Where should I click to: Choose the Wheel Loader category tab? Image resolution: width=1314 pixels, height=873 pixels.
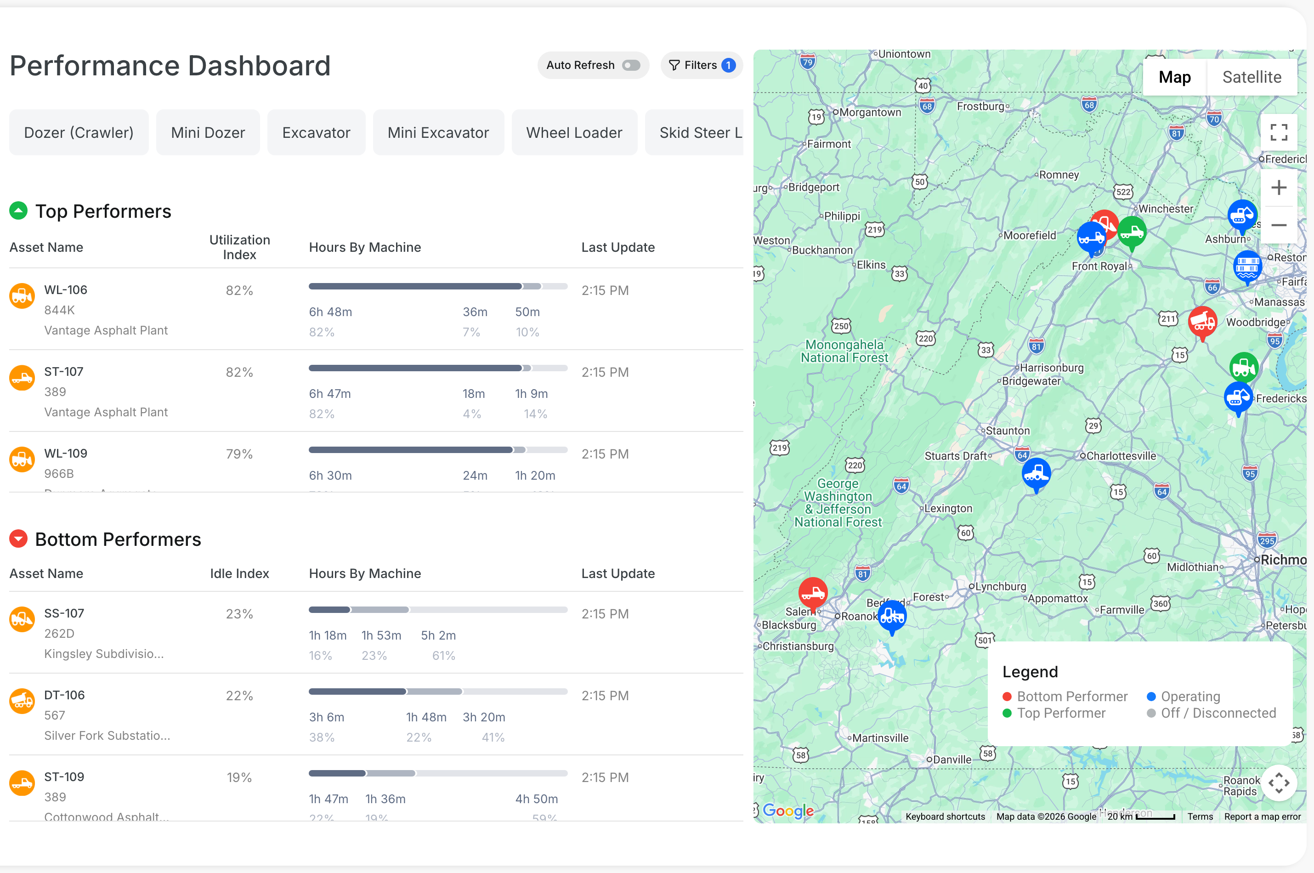pyautogui.click(x=574, y=132)
